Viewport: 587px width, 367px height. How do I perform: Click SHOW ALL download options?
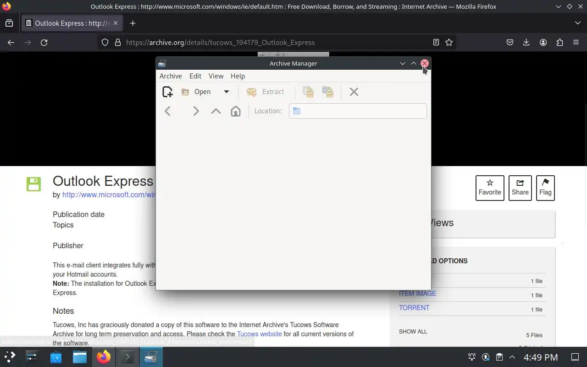(413, 331)
